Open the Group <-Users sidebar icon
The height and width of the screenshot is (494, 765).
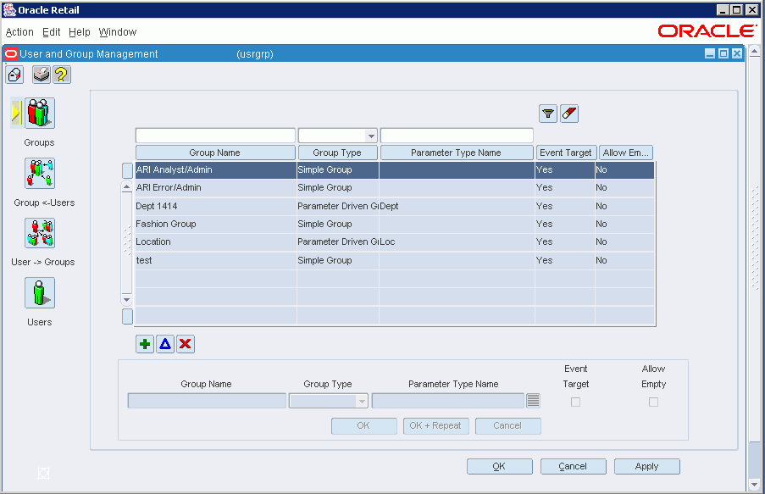tap(40, 174)
